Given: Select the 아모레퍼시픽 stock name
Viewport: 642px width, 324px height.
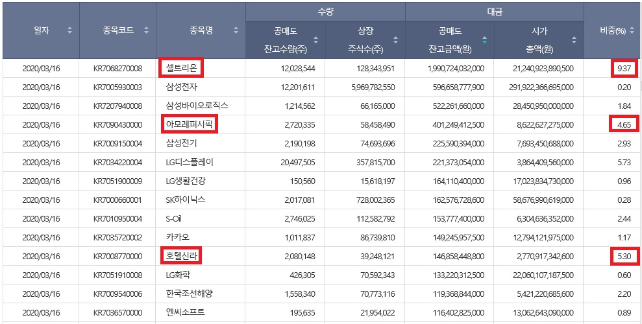Looking at the screenshot, I should click(189, 124).
